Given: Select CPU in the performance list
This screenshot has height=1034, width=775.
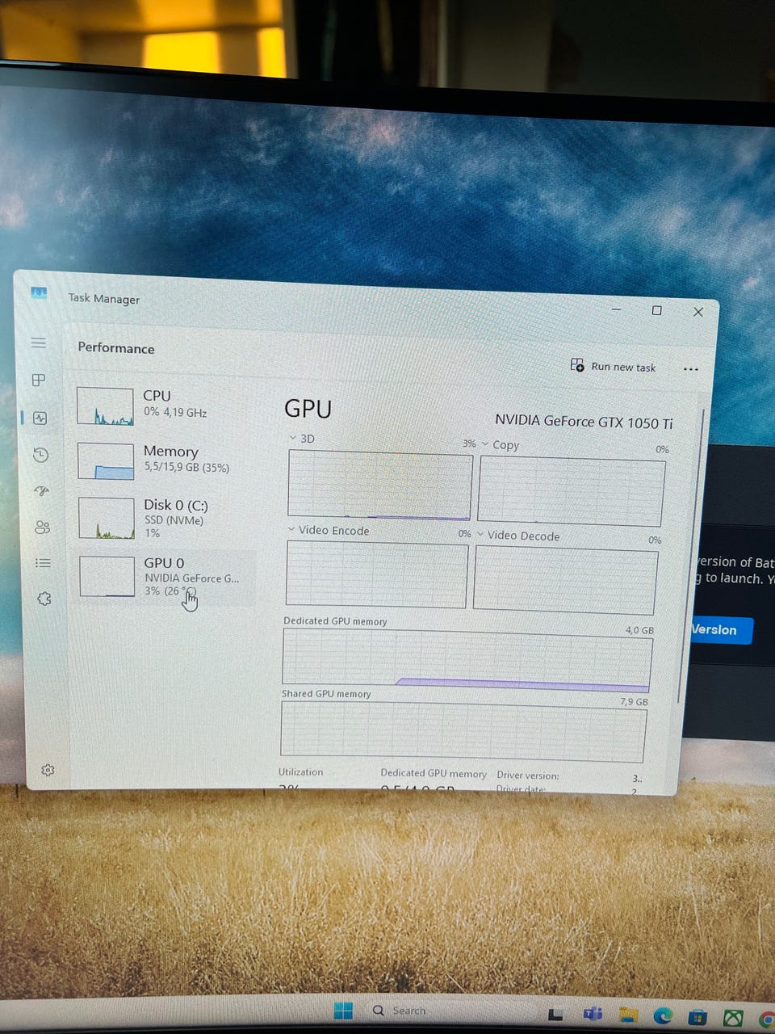Looking at the screenshot, I should [165, 405].
